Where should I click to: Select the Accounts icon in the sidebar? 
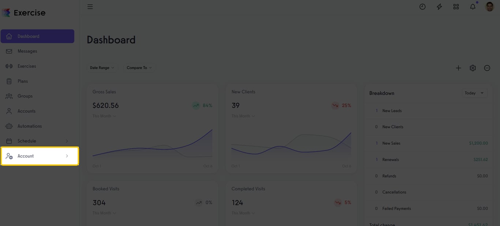[9, 111]
